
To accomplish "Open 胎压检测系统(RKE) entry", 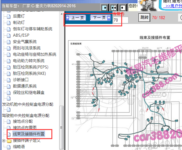I will click(x=29, y=73).
